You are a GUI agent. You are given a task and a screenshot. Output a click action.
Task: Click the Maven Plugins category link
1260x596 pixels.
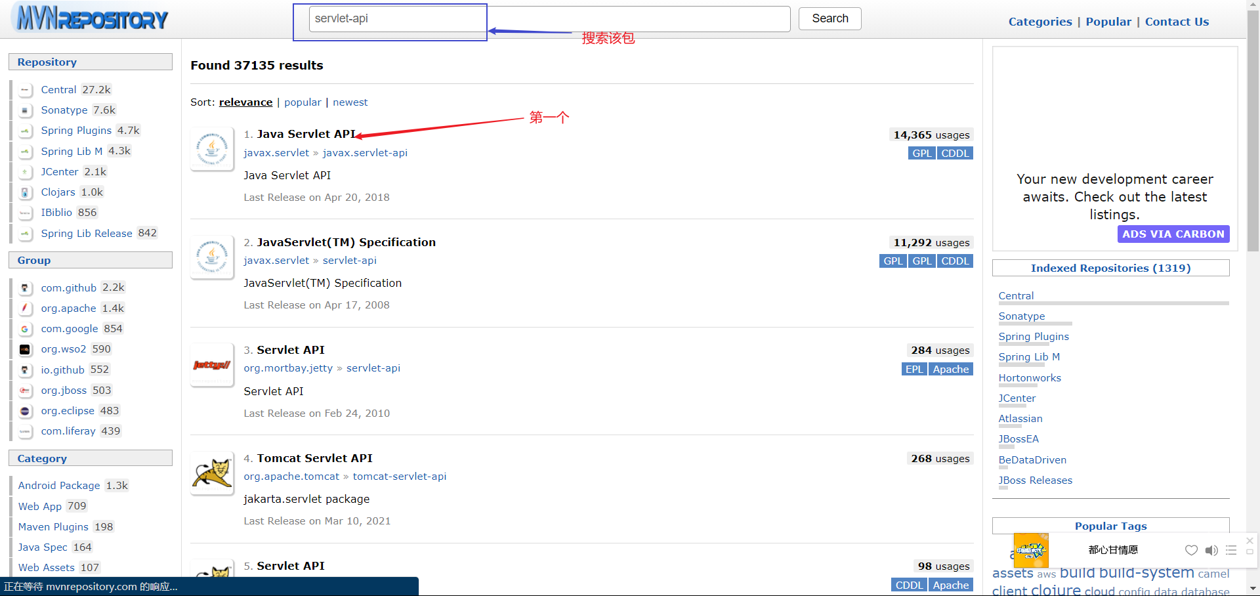[x=53, y=527]
